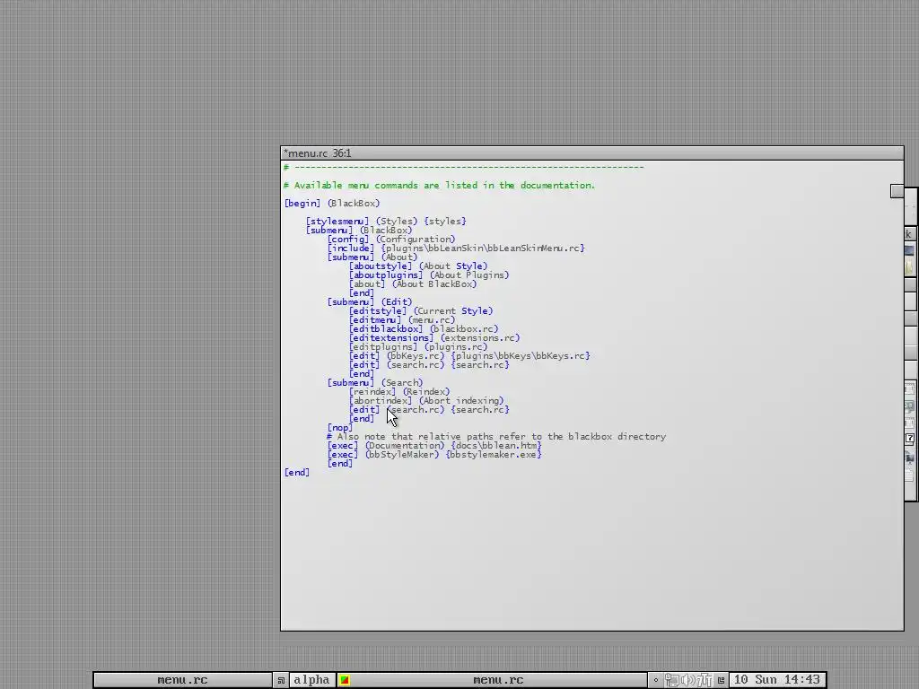Click the [about] (About BlackBox) line
The width and height of the screenshot is (919, 689).
point(413,284)
